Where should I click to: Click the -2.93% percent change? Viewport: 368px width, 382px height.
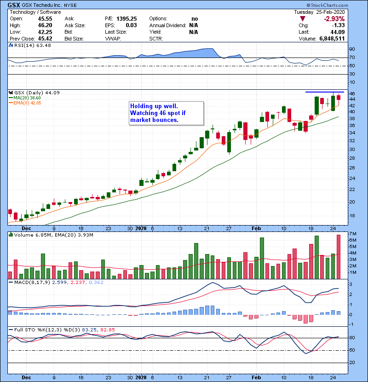334,19
